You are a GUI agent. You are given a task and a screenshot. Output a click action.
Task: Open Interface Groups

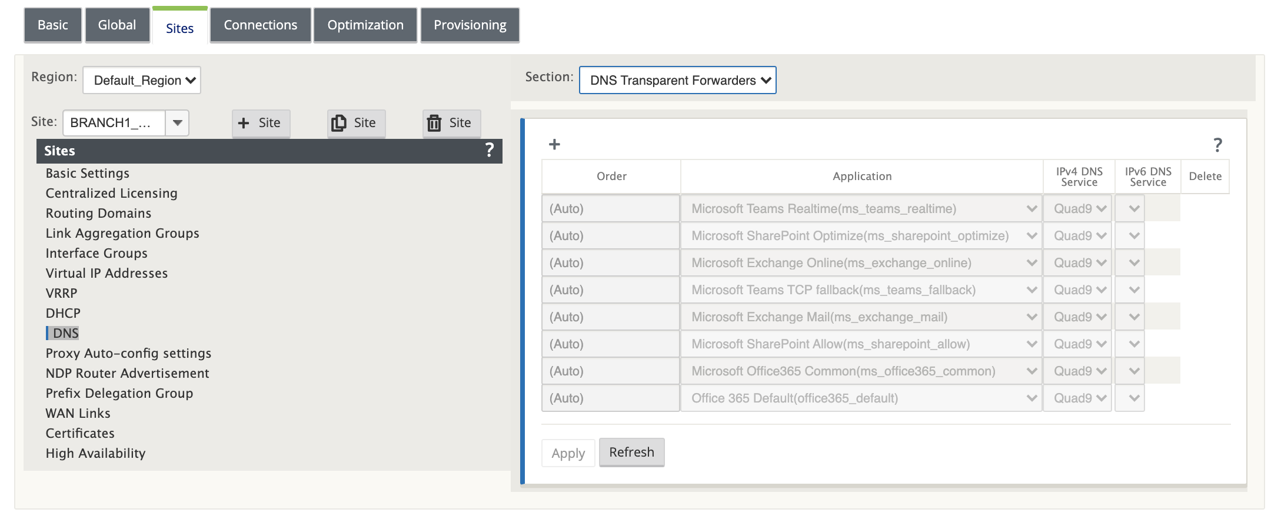pyautogui.click(x=97, y=253)
